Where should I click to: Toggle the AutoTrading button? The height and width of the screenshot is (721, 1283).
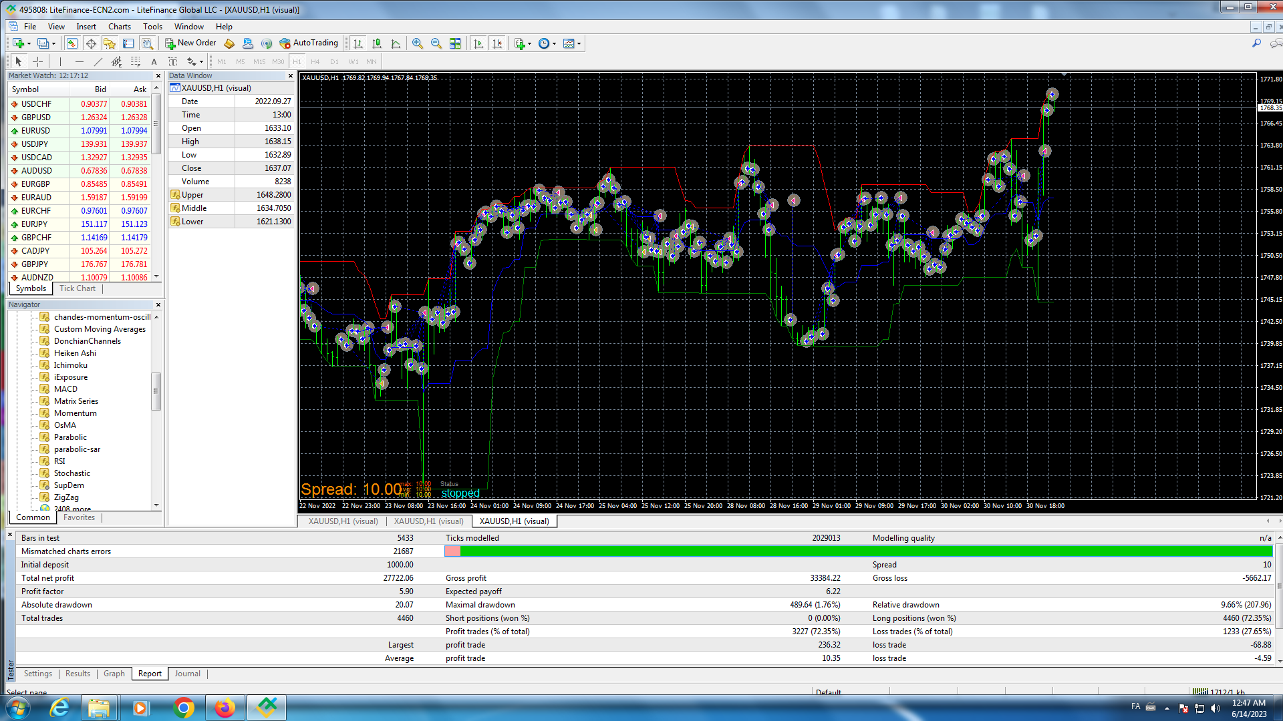pyautogui.click(x=309, y=43)
